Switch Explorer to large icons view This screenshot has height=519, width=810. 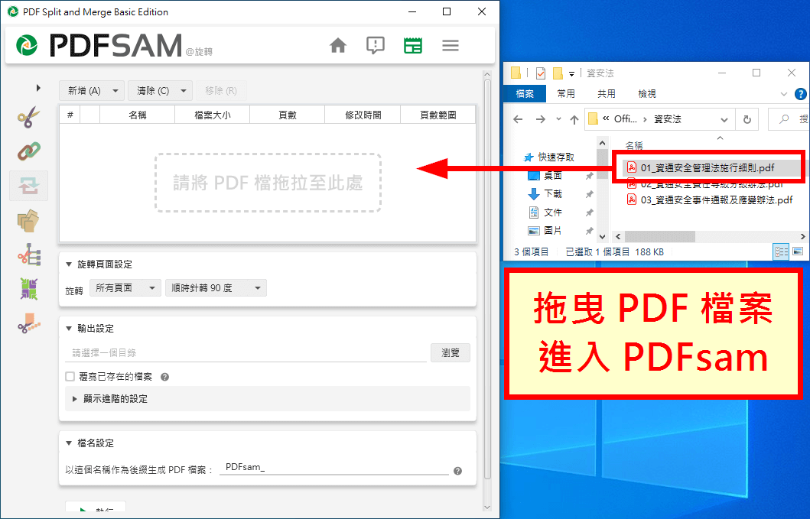[x=798, y=252]
